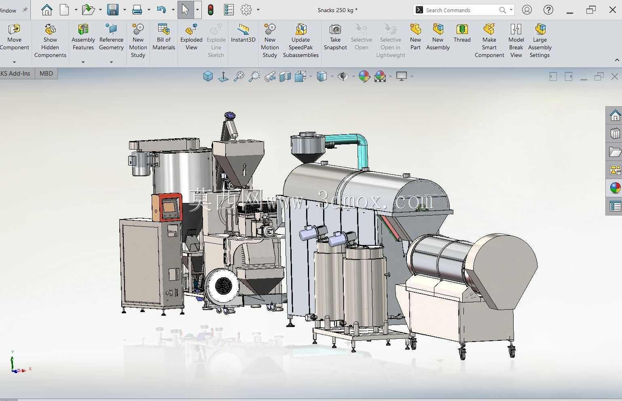Open Large Assembly Settings
Screen dimensions: 622x401
[x=540, y=40]
